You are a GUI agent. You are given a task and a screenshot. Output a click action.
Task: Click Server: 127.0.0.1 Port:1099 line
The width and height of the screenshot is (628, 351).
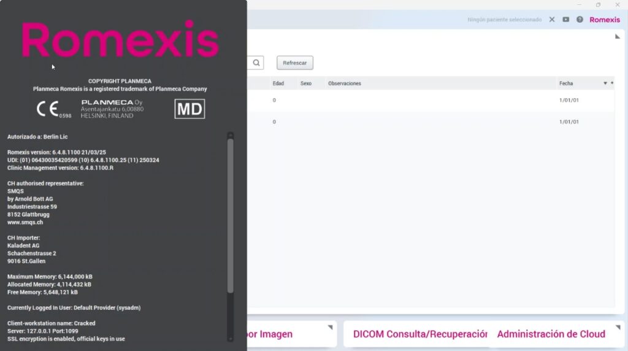(42, 331)
